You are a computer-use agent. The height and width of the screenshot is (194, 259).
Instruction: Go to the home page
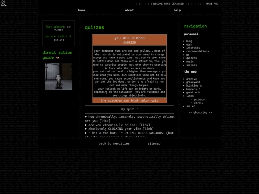click(82, 10)
